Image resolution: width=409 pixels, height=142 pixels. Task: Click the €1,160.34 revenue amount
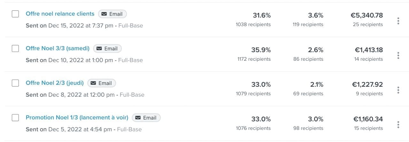point(368,119)
